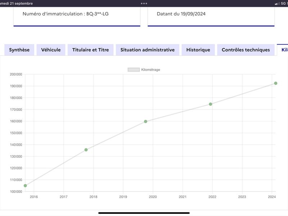Click the data point near 160000 km in late 2019
Image resolution: width=288 pixels, height=216 pixels.
tap(145, 121)
